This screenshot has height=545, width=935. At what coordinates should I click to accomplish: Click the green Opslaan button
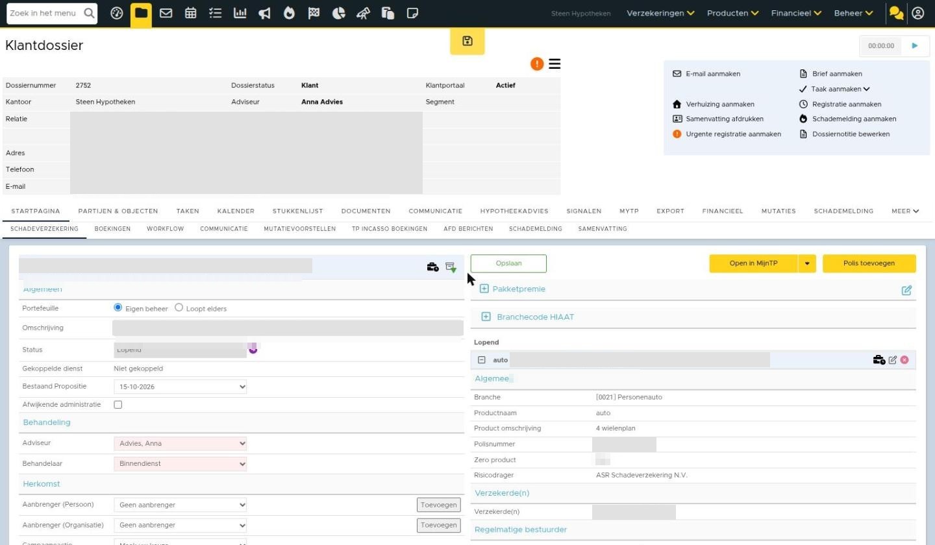pos(508,263)
